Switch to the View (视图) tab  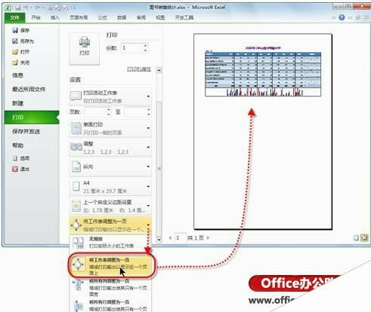(x=160, y=17)
